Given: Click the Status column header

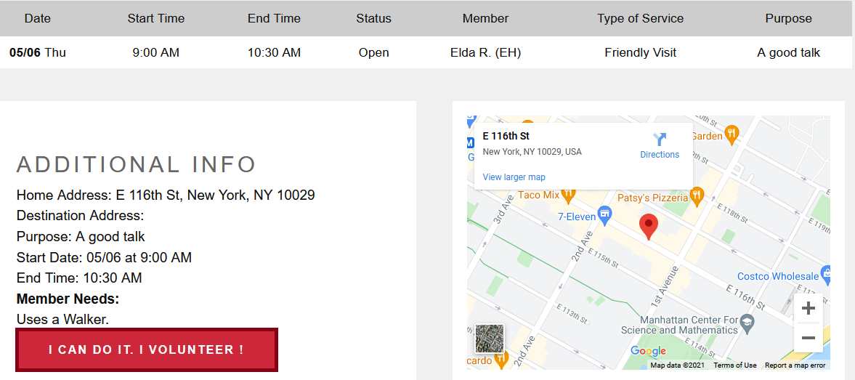Looking at the screenshot, I should [x=373, y=19].
